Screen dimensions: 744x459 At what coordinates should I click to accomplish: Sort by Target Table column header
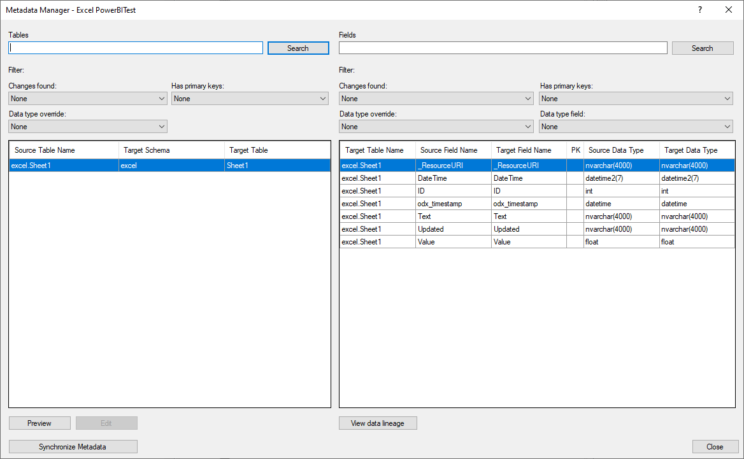[277, 150]
